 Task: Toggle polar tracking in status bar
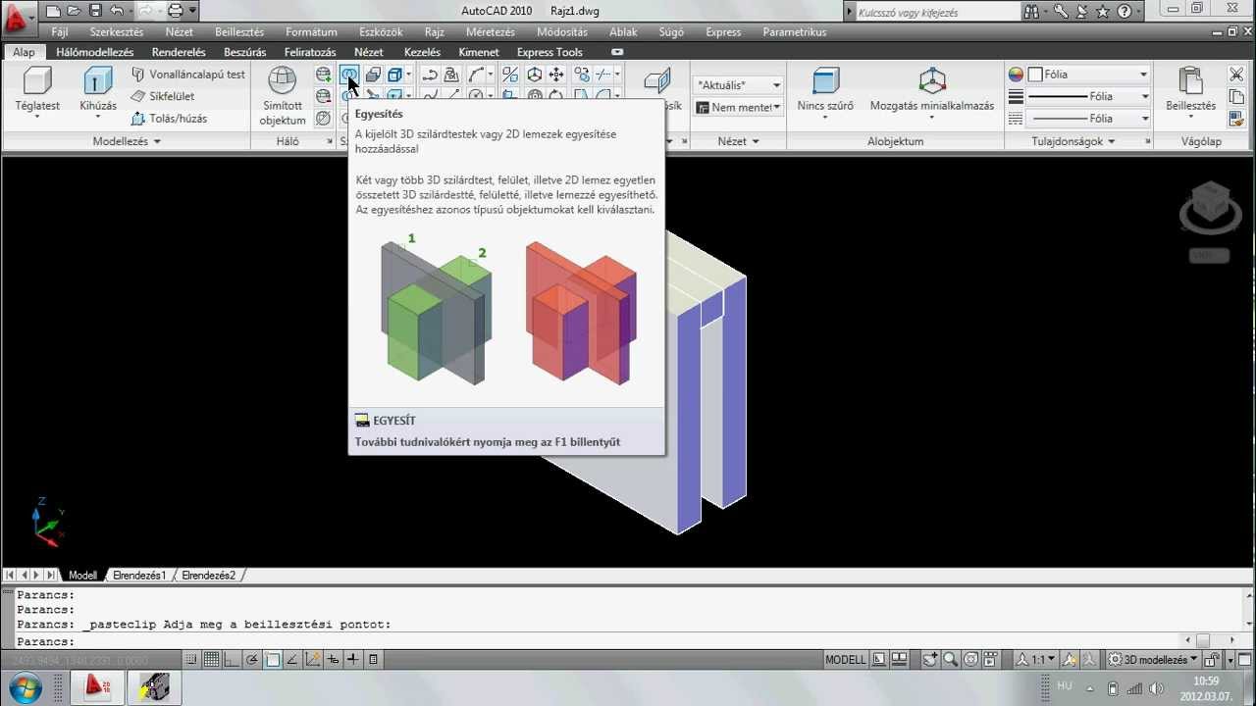(252, 660)
